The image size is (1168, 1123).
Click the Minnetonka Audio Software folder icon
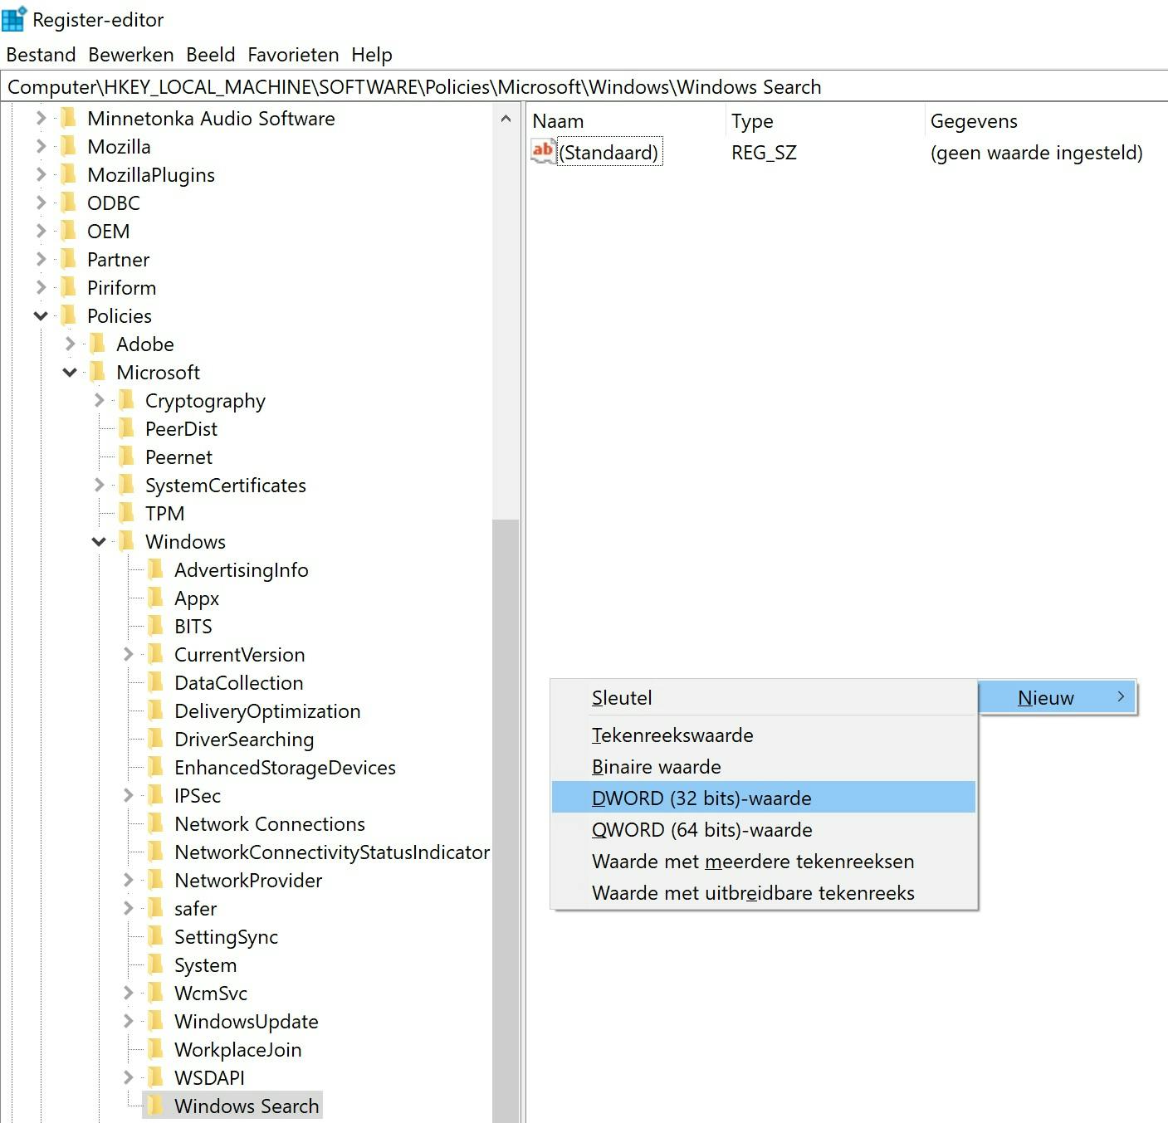[69, 118]
